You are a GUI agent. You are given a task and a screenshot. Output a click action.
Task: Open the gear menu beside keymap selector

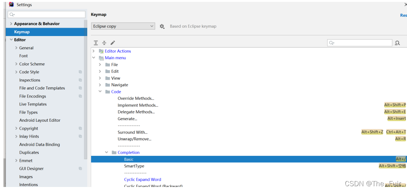point(162,26)
